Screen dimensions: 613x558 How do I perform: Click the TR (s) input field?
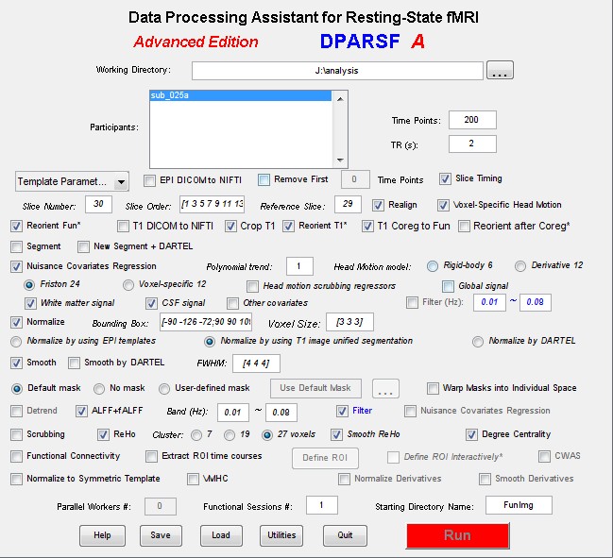pyautogui.click(x=472, y=144)
